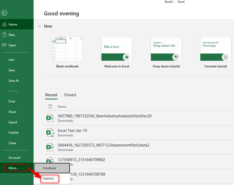Click the Open label in sidebar

[x=12, y=45]
